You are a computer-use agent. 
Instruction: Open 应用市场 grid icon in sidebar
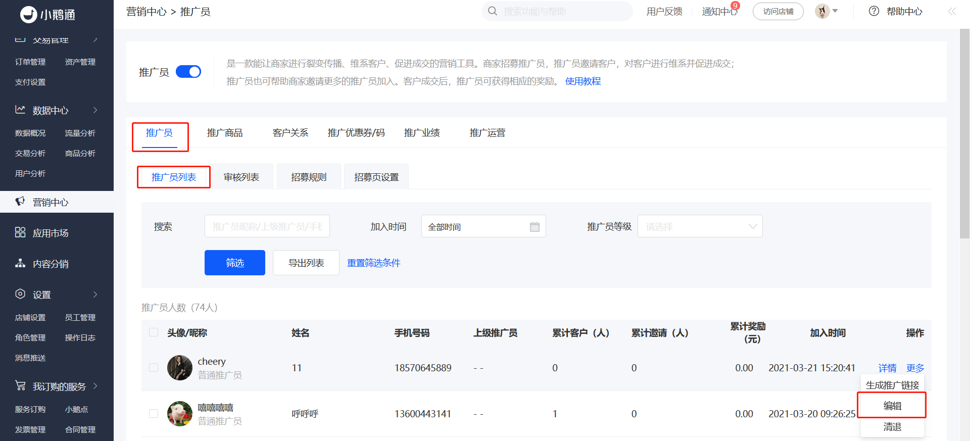[x=20, y=232]
